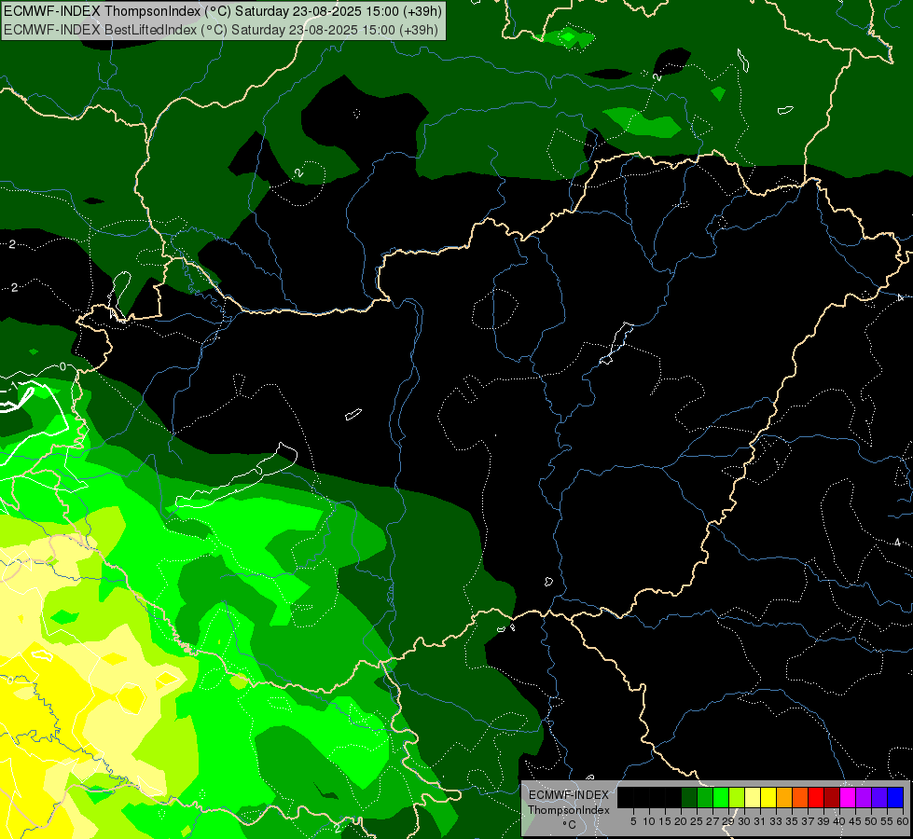Viewport: 913px width, 839px height.
Task: Select the lime 29-30 legend swatch
Action: 737,797
